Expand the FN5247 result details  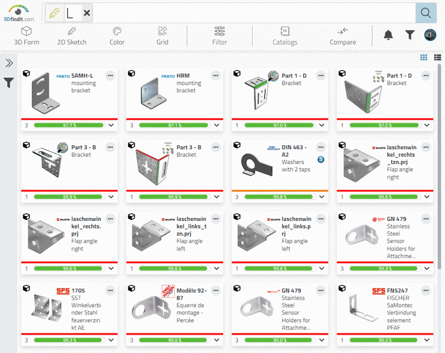tap(427, 340)
